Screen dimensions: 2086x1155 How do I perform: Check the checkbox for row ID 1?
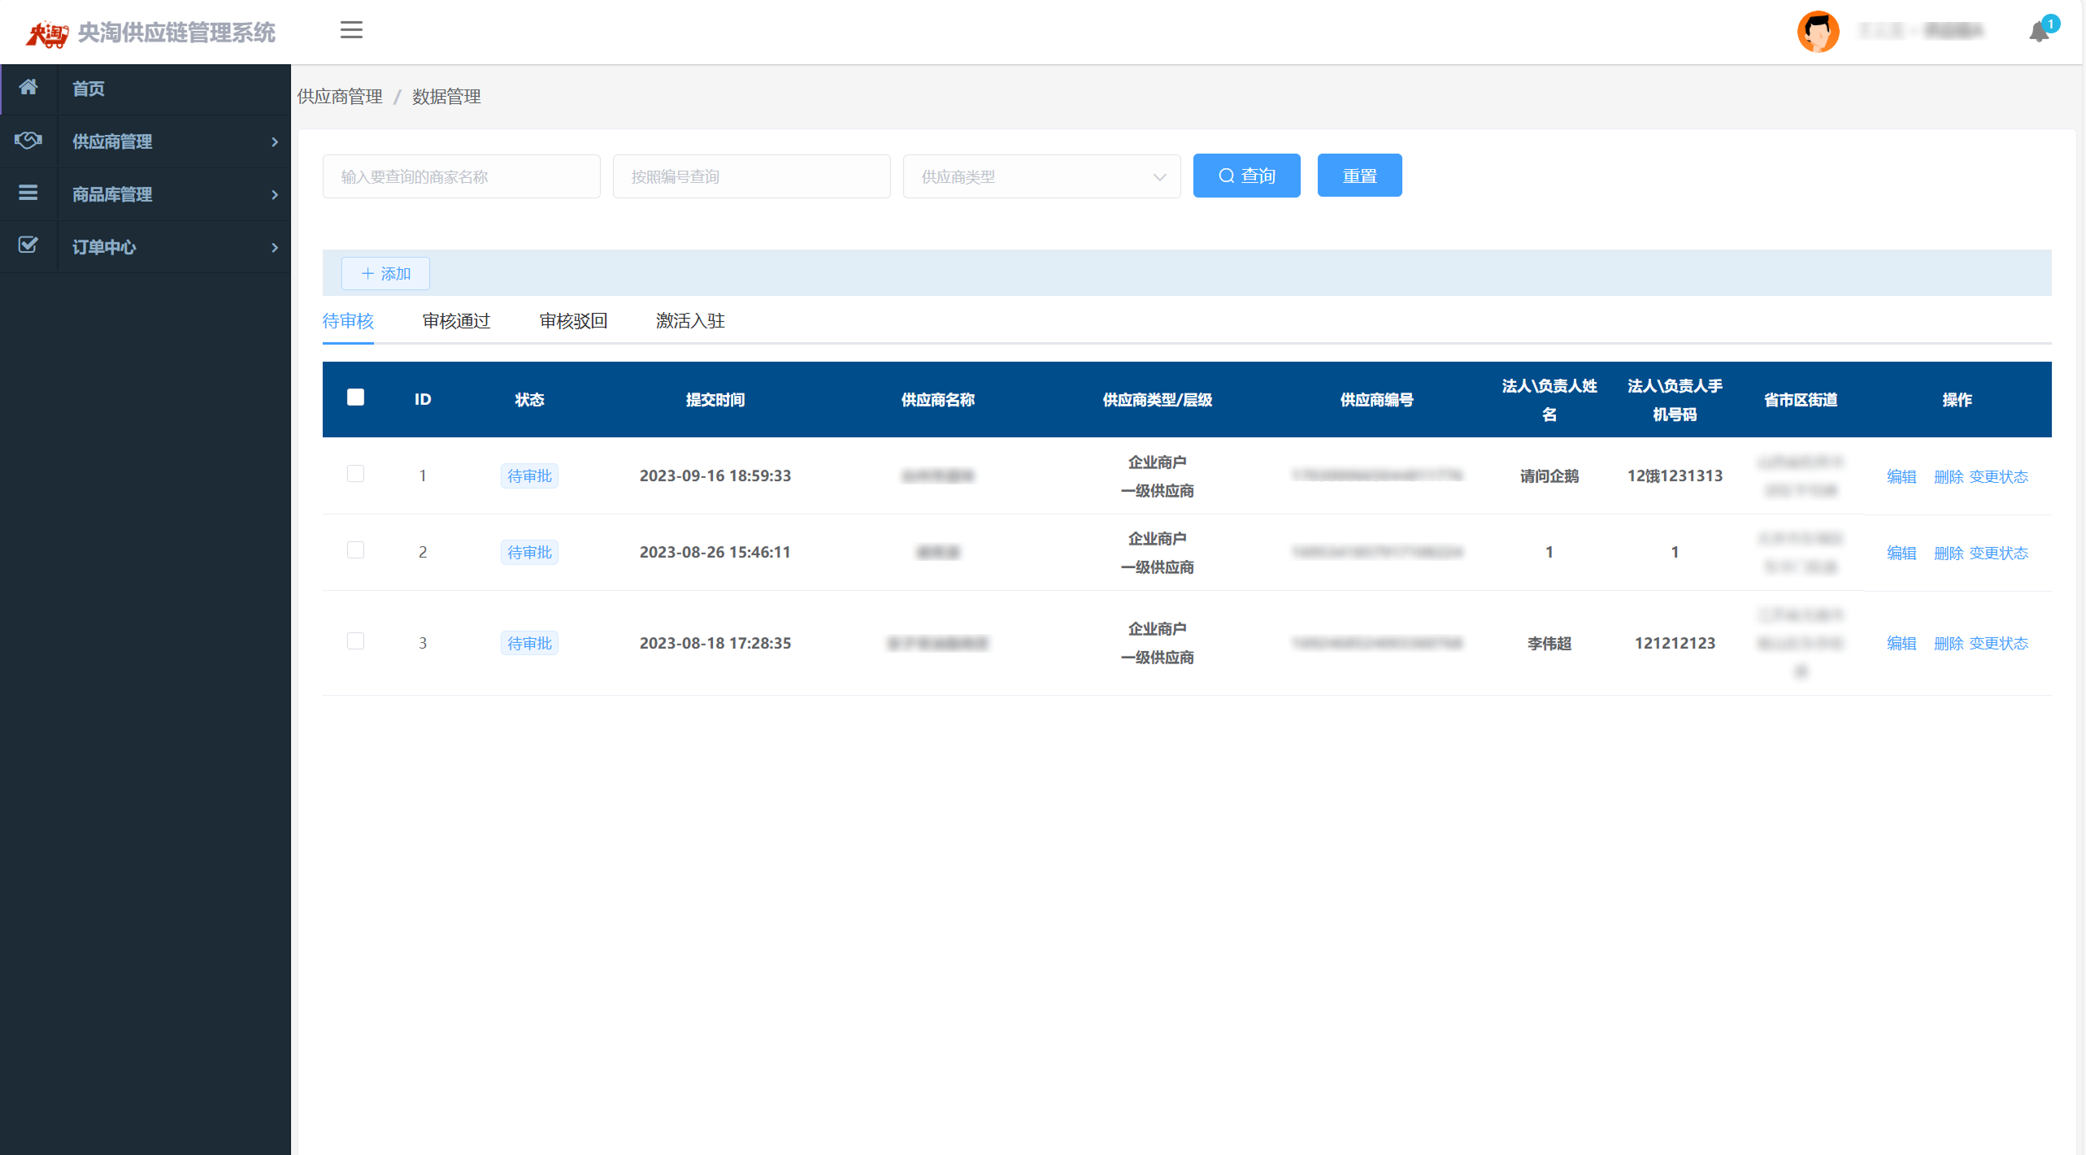pos(355,474)
